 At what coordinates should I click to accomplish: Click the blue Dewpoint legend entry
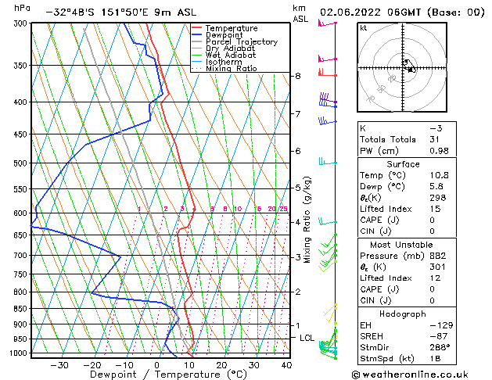point(217,35)
